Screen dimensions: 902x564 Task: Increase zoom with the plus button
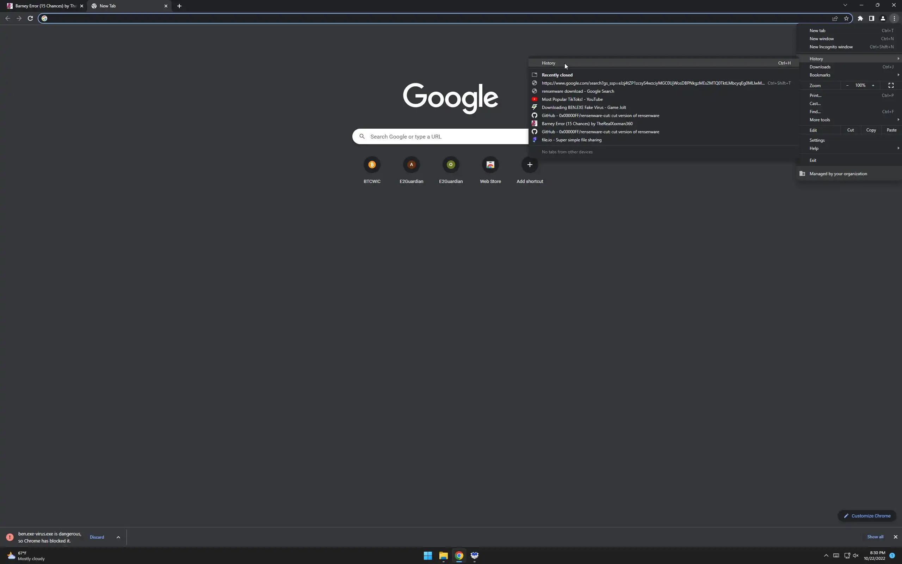[873, 85]
